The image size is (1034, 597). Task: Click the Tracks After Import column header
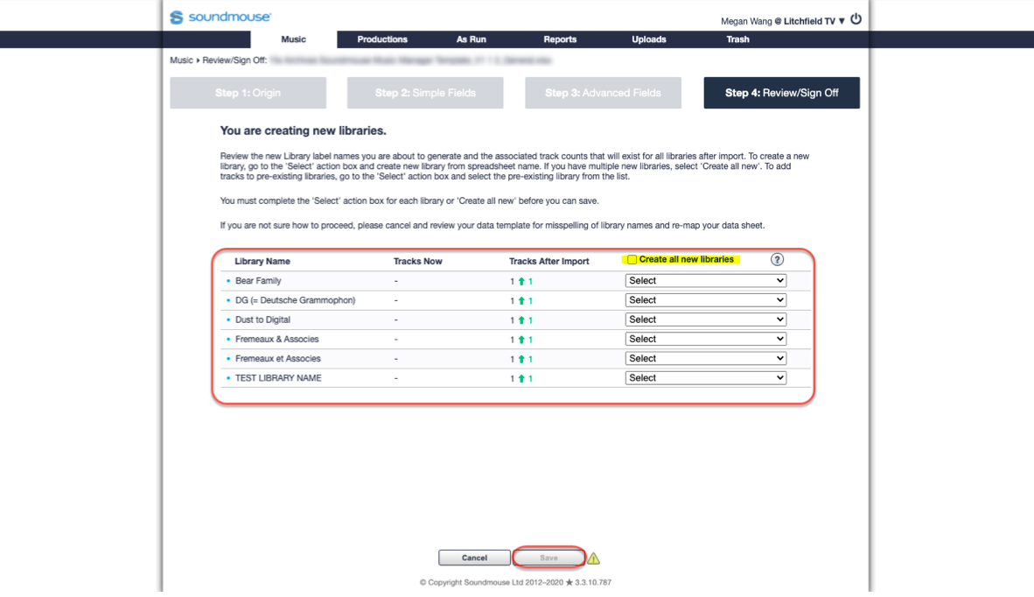548,261
